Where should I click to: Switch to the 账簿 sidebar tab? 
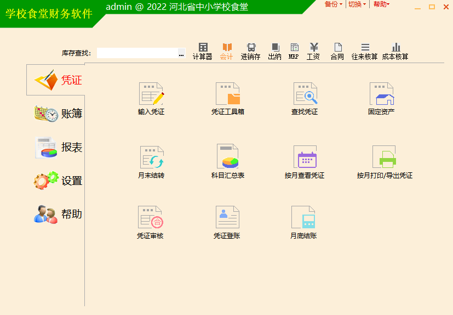(59, 114)
